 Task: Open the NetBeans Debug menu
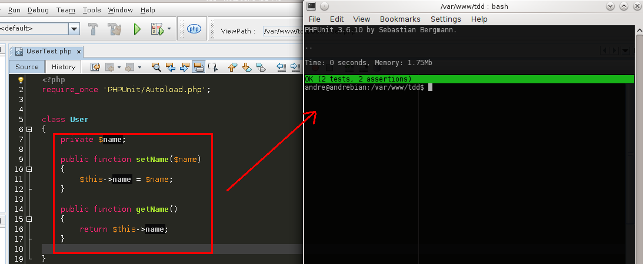pos(38,10)
